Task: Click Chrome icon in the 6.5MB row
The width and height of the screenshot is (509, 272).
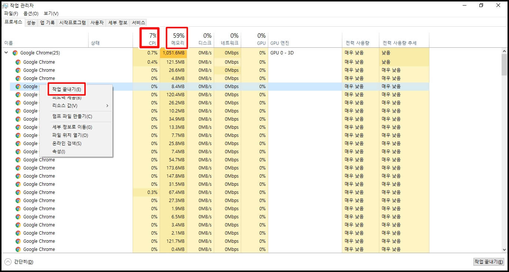Action: pyautogui.click(x=18, y=217)
